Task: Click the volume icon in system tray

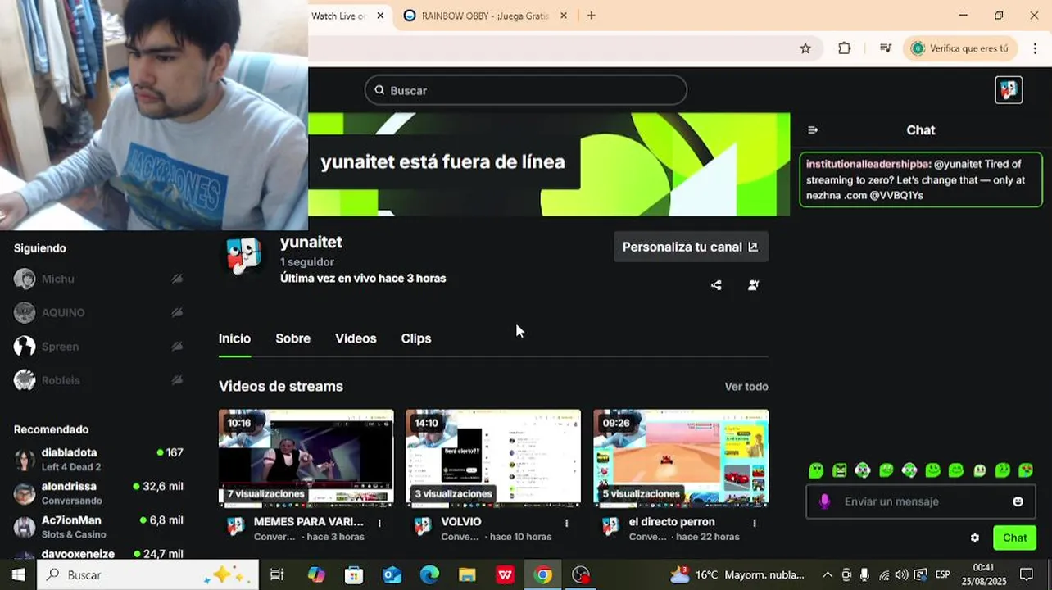Action: (x=901, y=575)
